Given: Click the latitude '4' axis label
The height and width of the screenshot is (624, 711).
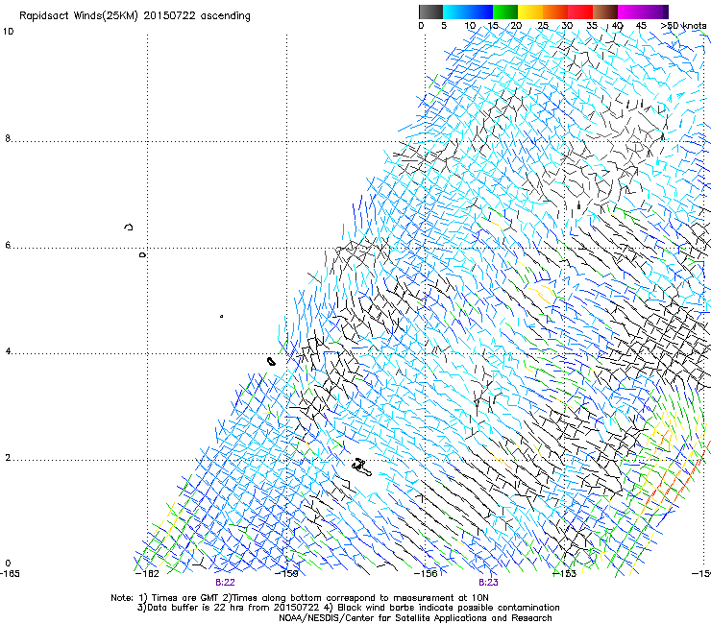Looking at the screenshot, I should 8,351.
